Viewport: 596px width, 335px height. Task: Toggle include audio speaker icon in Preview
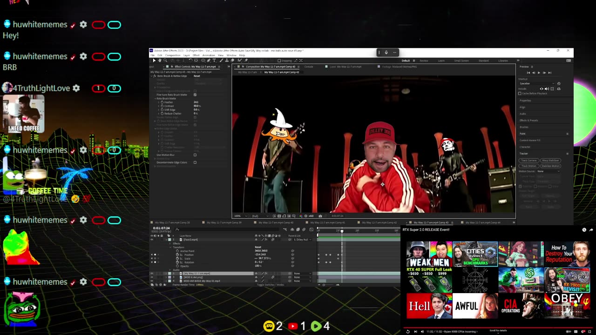(547, 89)
